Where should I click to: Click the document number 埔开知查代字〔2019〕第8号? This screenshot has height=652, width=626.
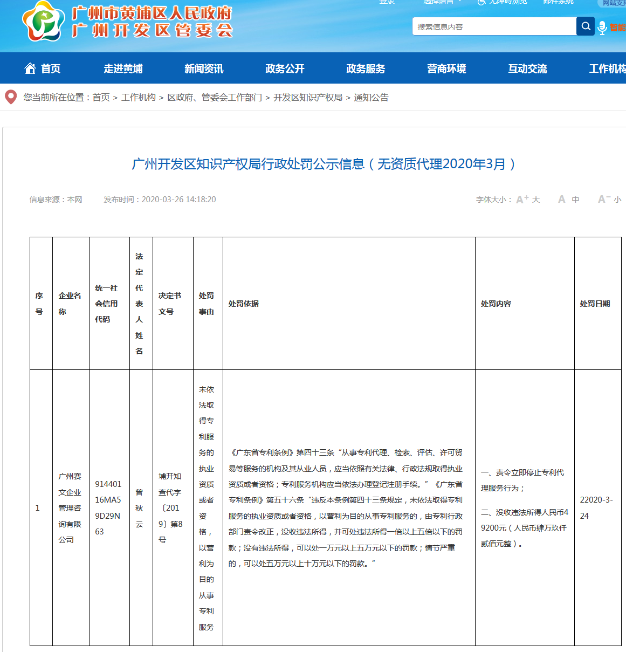point(170,508)
